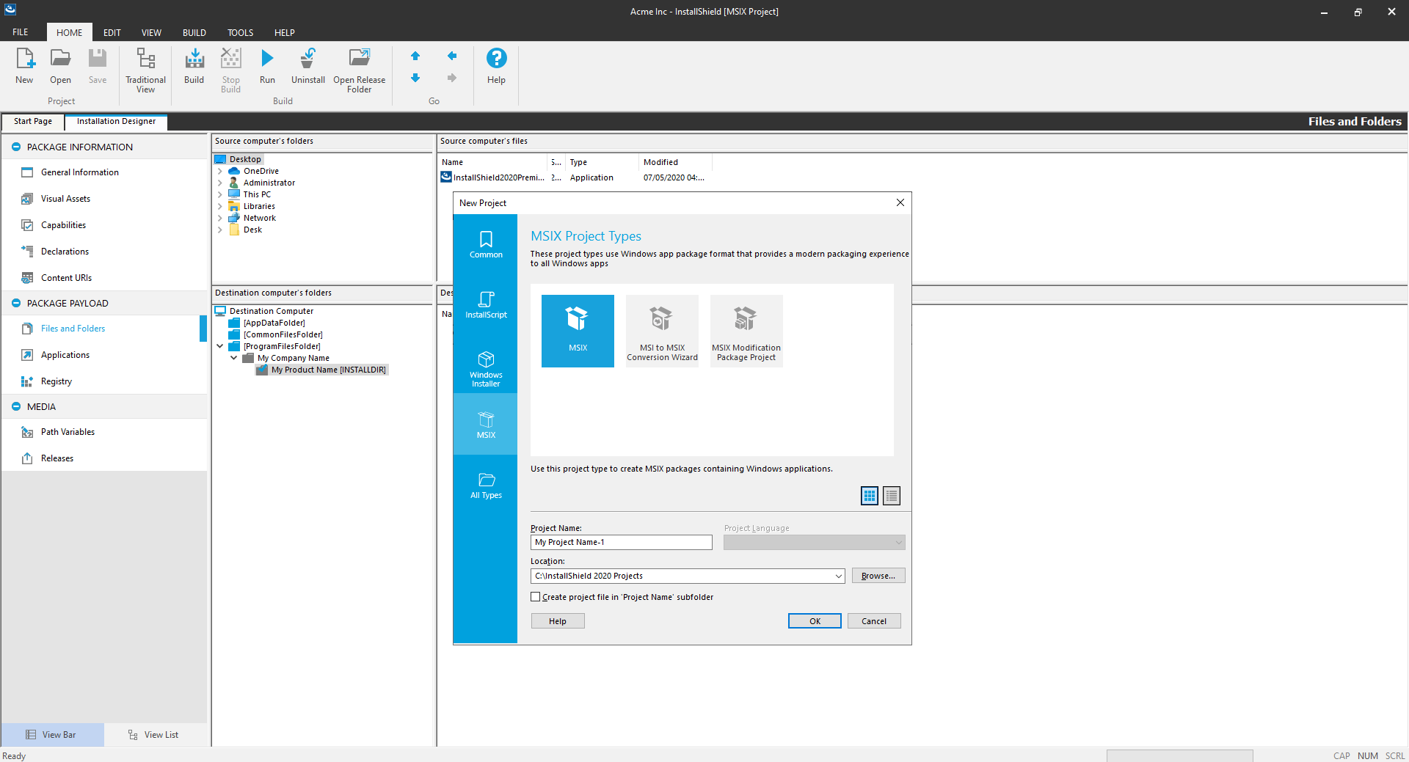The image size is (1409, 762).
Task: Click the Project Name text field
Action: [x=621, y=543]
